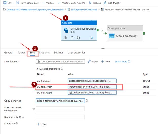
Task: Go to User properties tab
Action: click(76, 53)
